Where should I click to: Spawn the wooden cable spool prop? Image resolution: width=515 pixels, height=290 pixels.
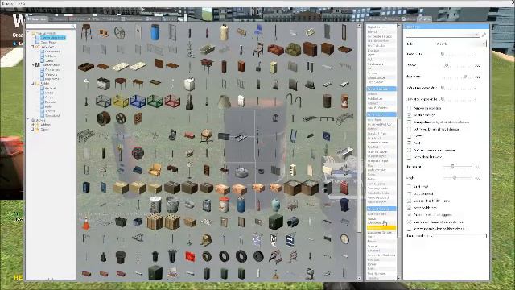(x=104, y=118)
